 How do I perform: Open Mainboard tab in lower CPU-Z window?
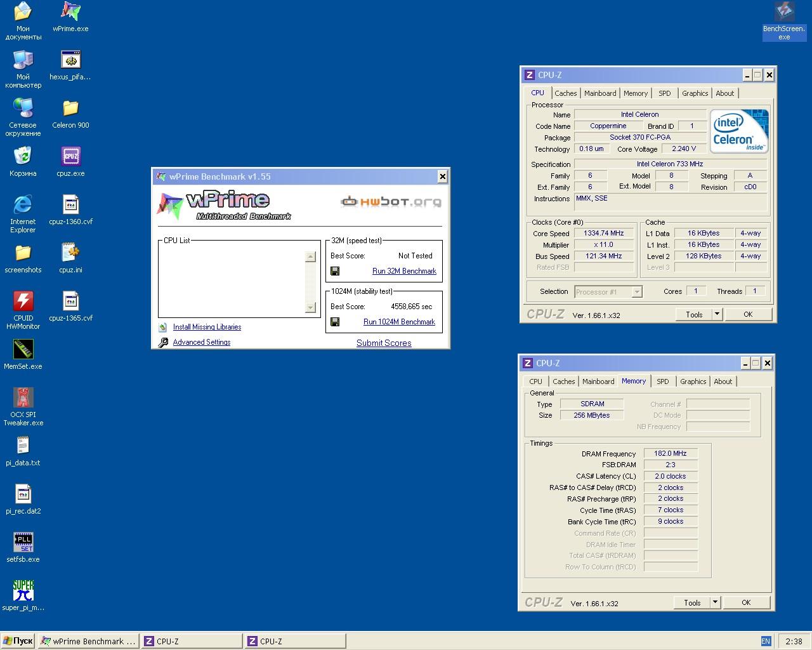pos(598,381)
